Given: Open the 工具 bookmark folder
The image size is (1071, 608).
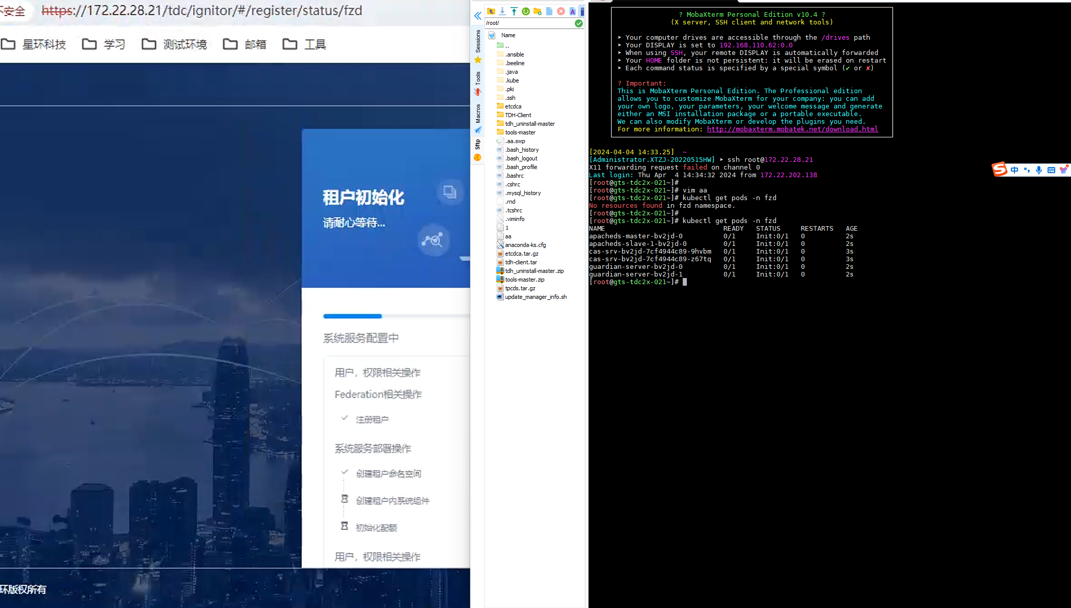Looking at the screenshot, I should tap(304, 44).
